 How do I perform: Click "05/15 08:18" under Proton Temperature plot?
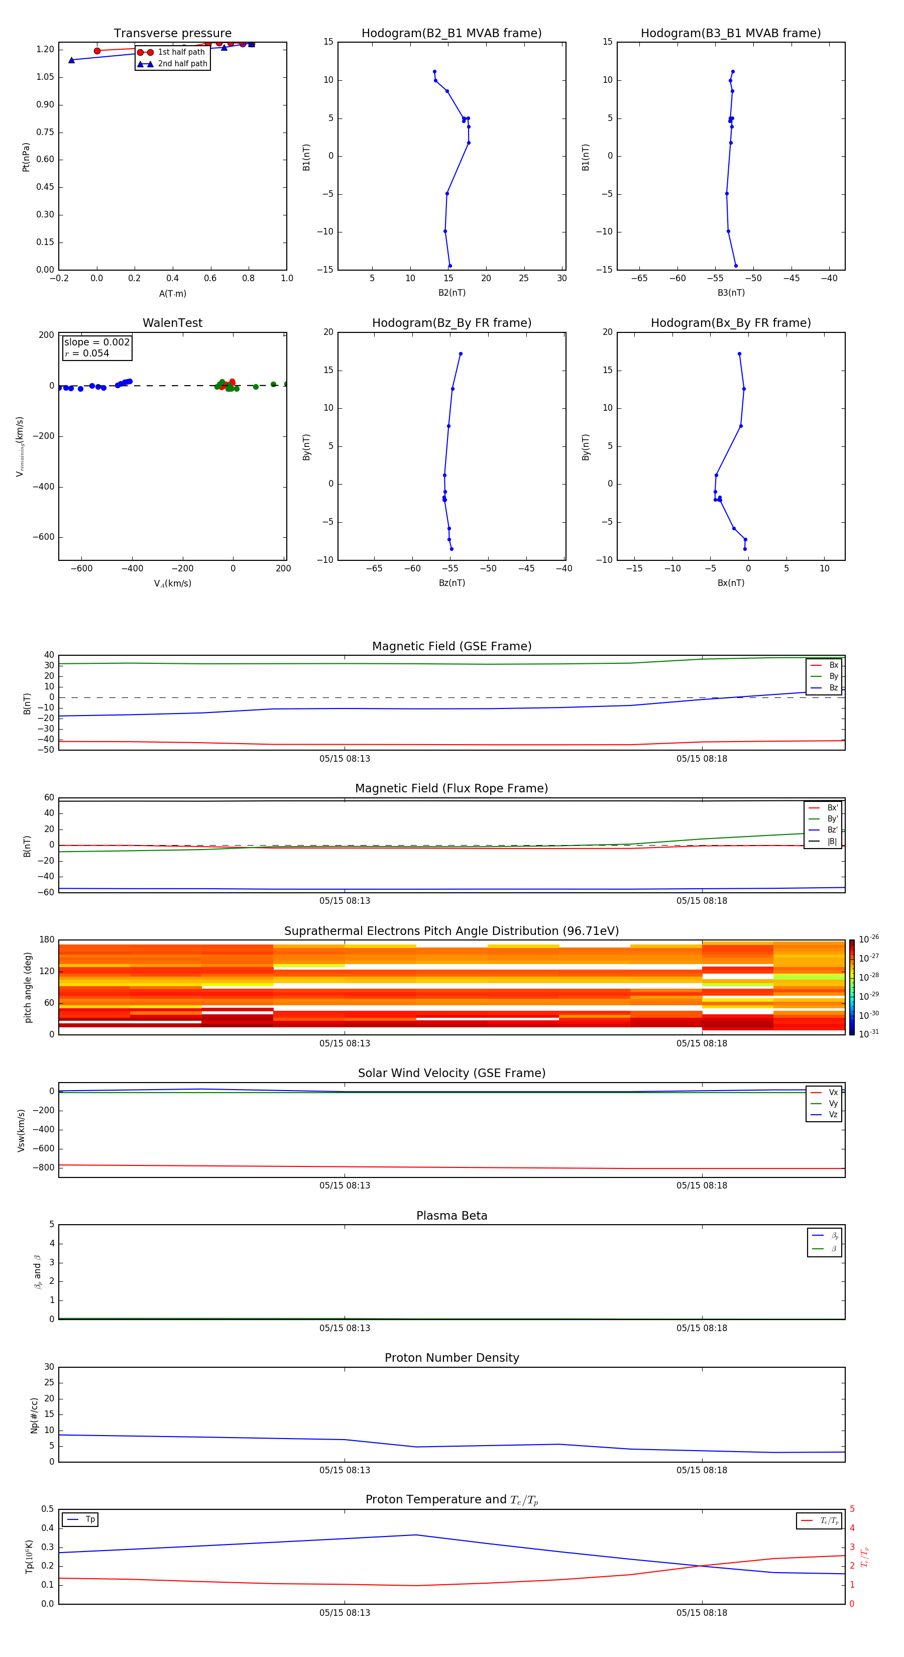click(702, 1613)
